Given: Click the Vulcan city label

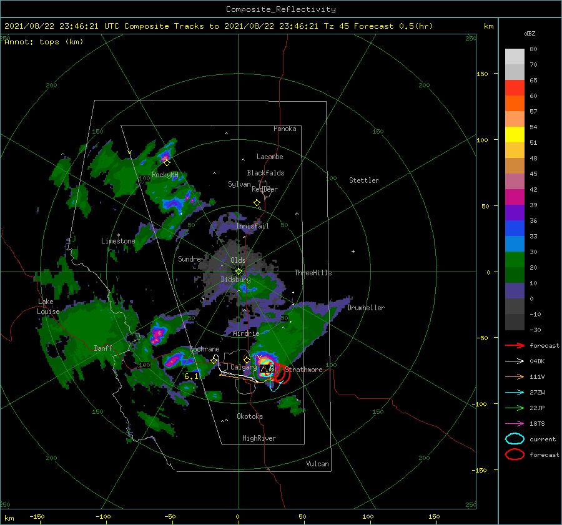Looking at the screenshot, I should [317, 464].
